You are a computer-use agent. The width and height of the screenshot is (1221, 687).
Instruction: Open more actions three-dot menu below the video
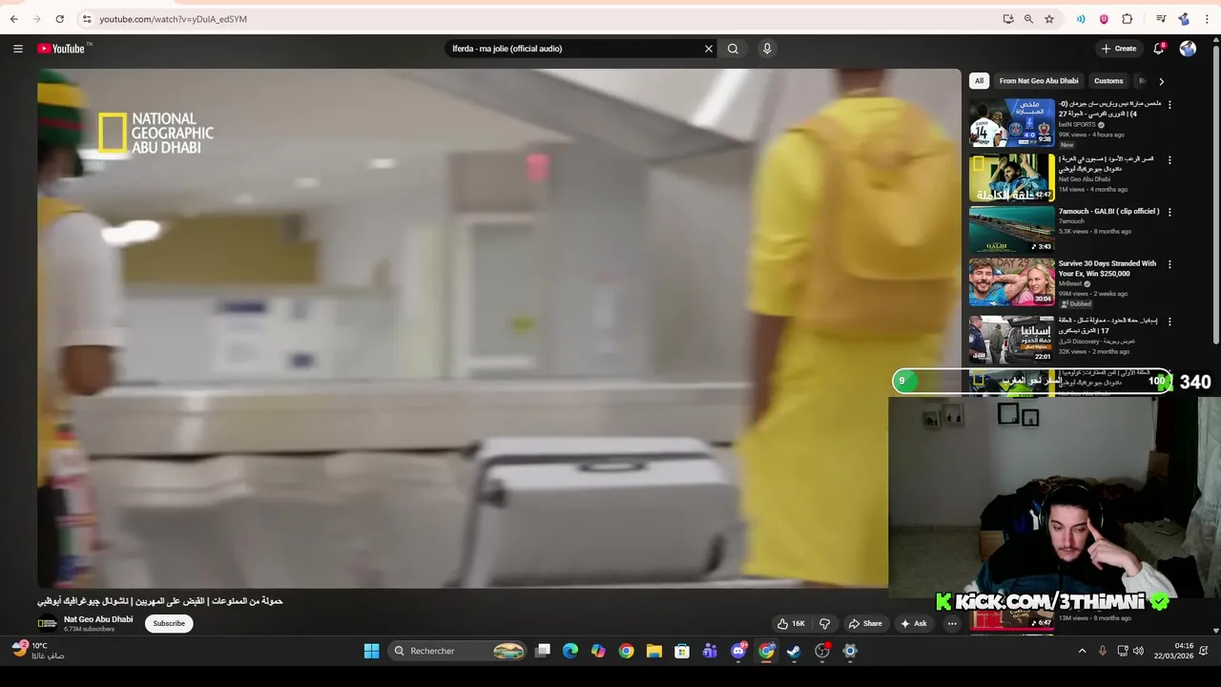click(x=952, y=624)
